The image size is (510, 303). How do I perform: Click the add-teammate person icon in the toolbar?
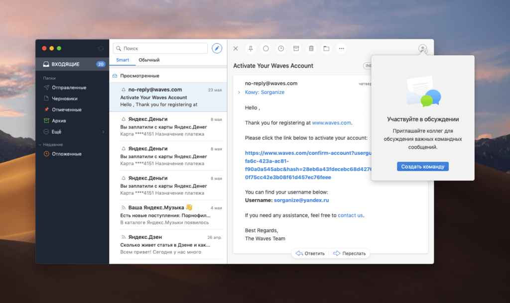(x=423, y=49)
